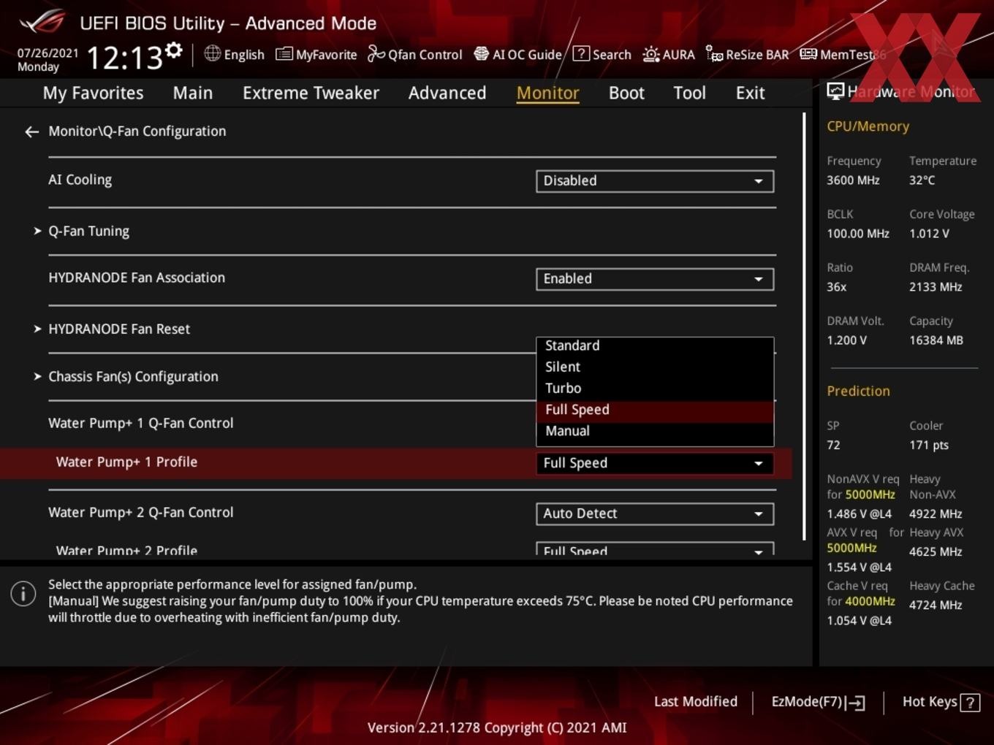Viewport: 994px width, 745px height.
Task: Click the 1.012 V core voltage value
Action: (929, 234)
